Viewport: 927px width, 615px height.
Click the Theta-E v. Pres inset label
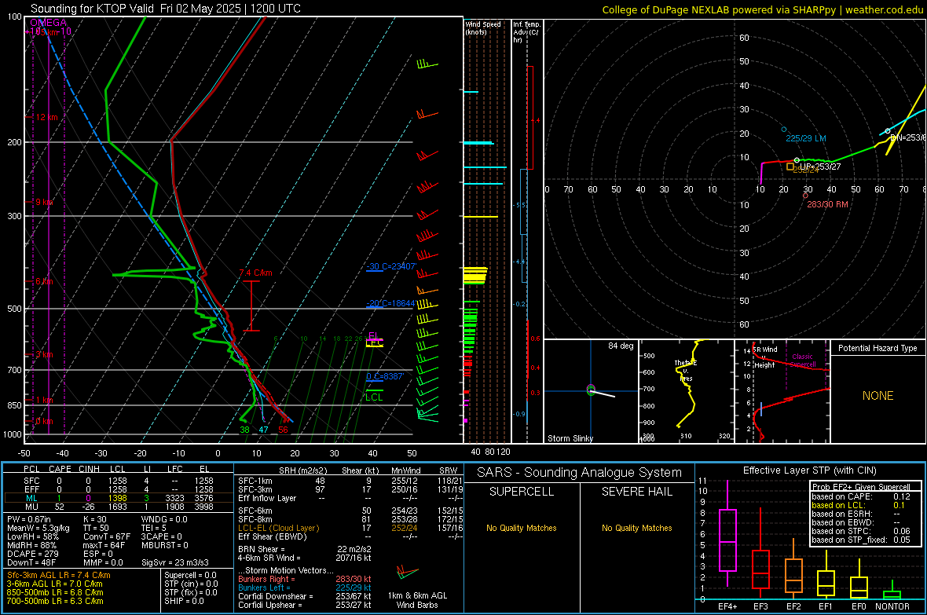click(686, 370)
